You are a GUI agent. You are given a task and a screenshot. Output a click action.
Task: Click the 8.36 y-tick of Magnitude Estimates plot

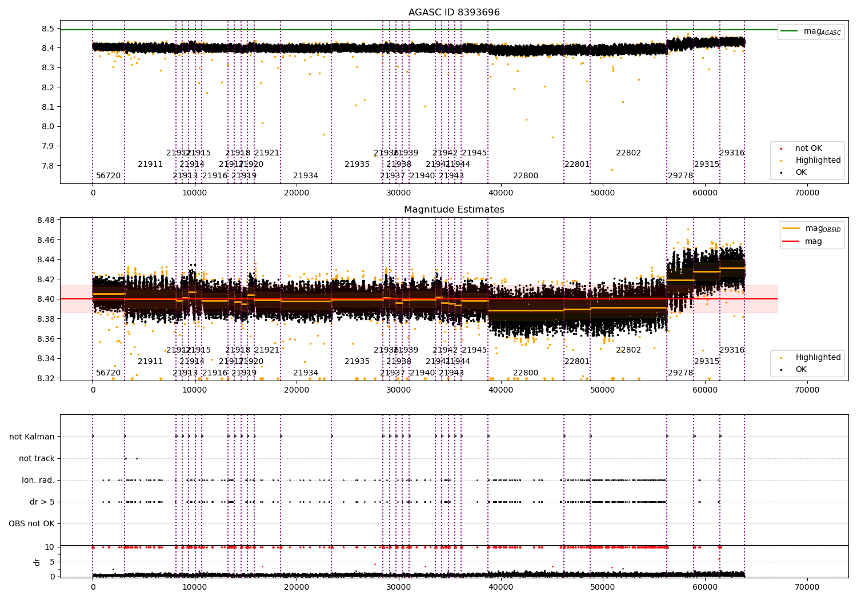[46, 339]
